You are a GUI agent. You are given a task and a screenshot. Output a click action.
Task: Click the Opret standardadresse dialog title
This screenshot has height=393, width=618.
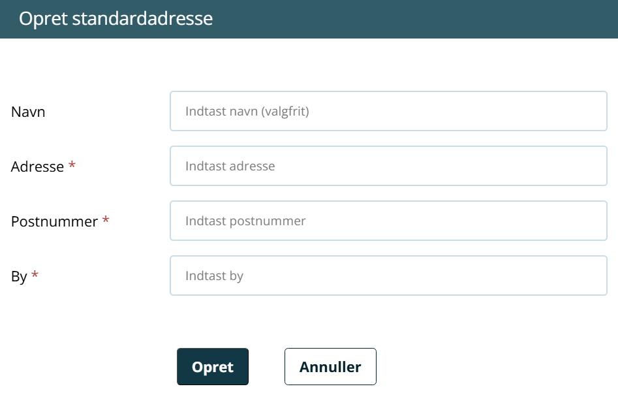116,18
